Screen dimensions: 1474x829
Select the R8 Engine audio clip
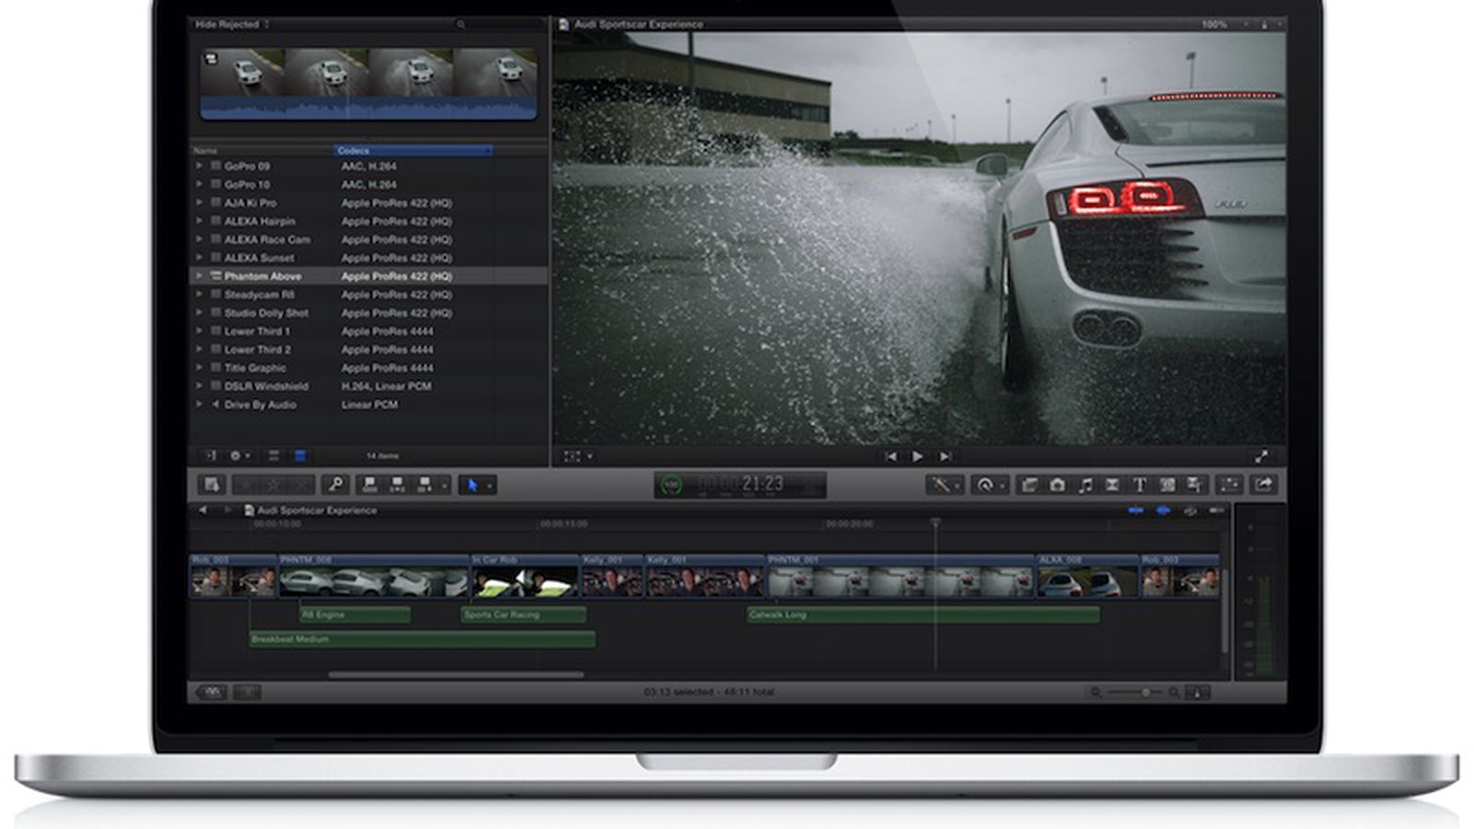pyautogui.click(x=355, y=614)
